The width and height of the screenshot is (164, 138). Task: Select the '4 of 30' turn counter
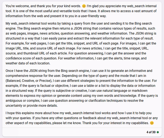tap(151, 132)
